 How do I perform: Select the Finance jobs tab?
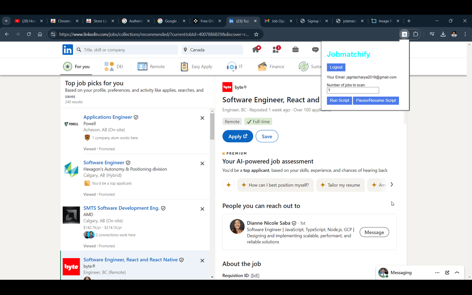[x=271, y=67]
